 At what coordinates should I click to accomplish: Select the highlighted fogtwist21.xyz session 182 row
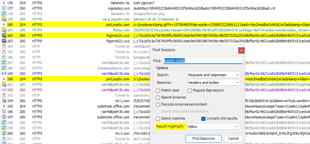coord(76,36)
